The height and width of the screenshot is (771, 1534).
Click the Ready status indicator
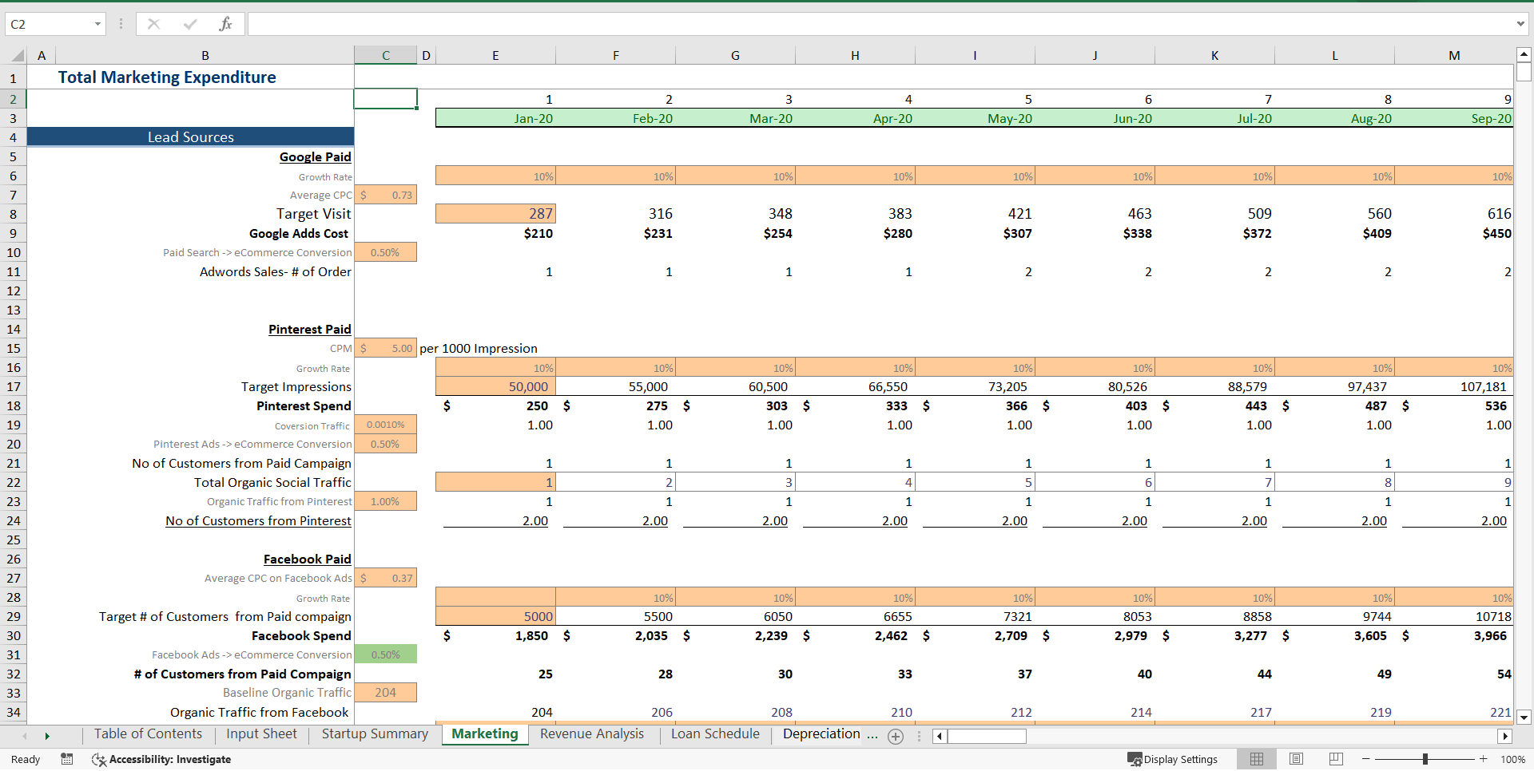pos(26,759)
